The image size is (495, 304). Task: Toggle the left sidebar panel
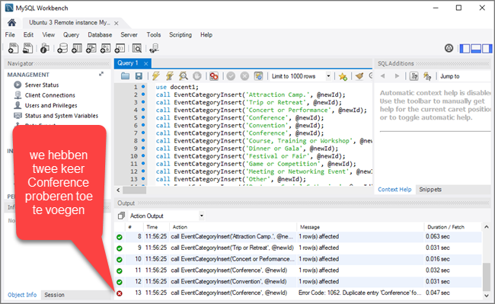[x=465, y=48]
